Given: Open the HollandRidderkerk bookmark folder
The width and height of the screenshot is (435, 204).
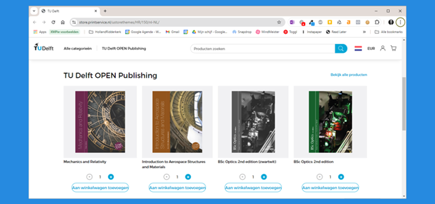Looking at the screenshot, I should pos(105,32).
